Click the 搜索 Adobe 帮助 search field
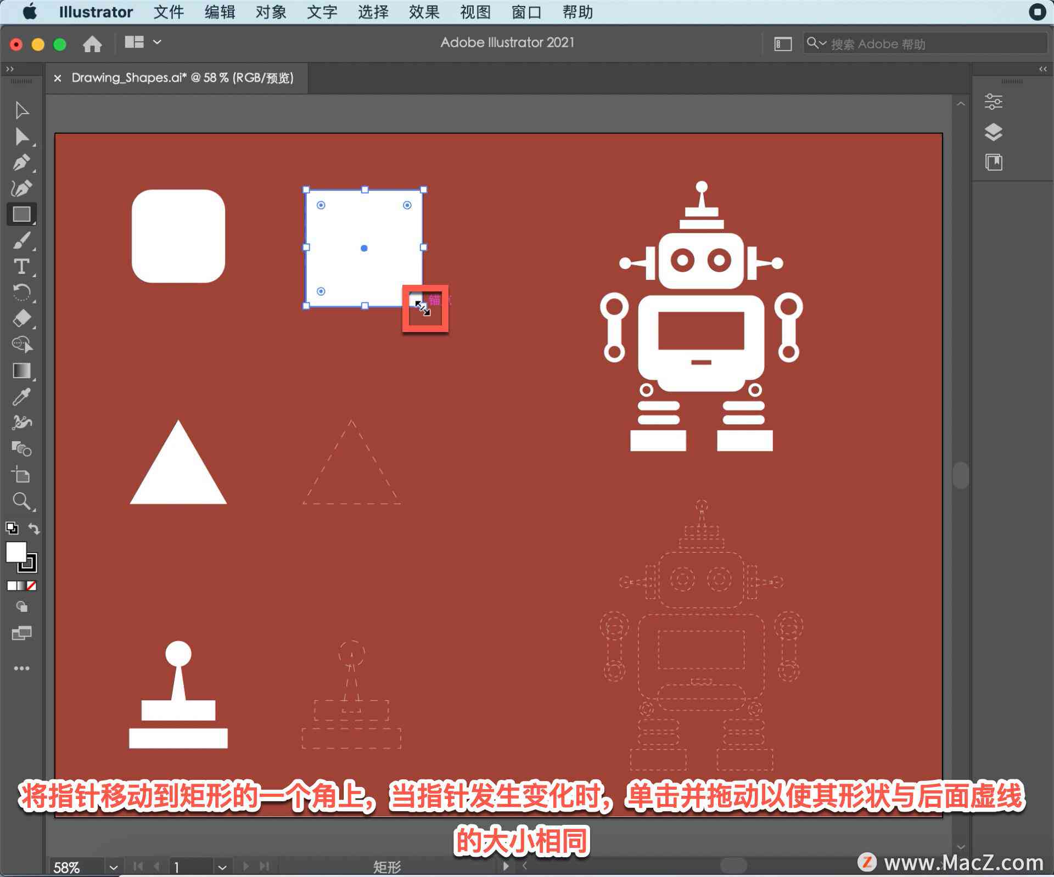The width and height of the screenshot is (1054, 877). coord(919,42)
